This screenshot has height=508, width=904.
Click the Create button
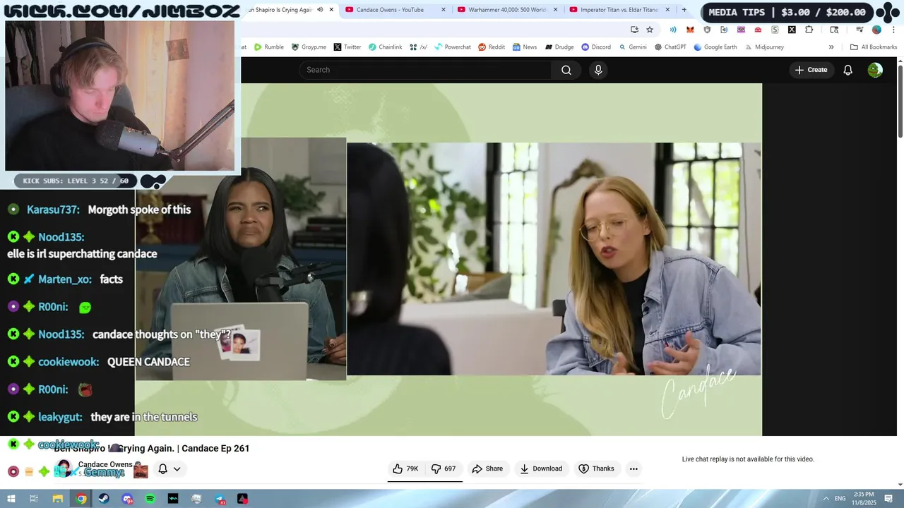click(811, 70)
